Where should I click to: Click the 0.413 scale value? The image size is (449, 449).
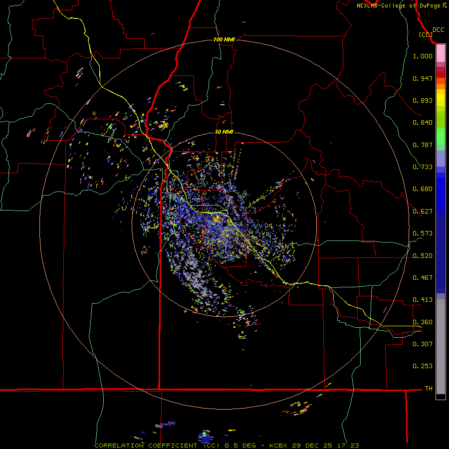[423, 300]
